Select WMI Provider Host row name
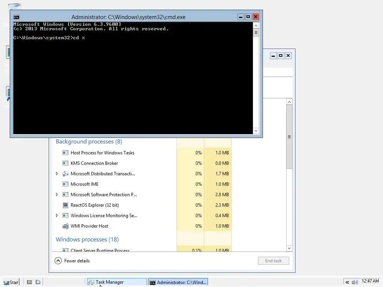The width and height of the screenshot is (383, 287). [89, 226]
